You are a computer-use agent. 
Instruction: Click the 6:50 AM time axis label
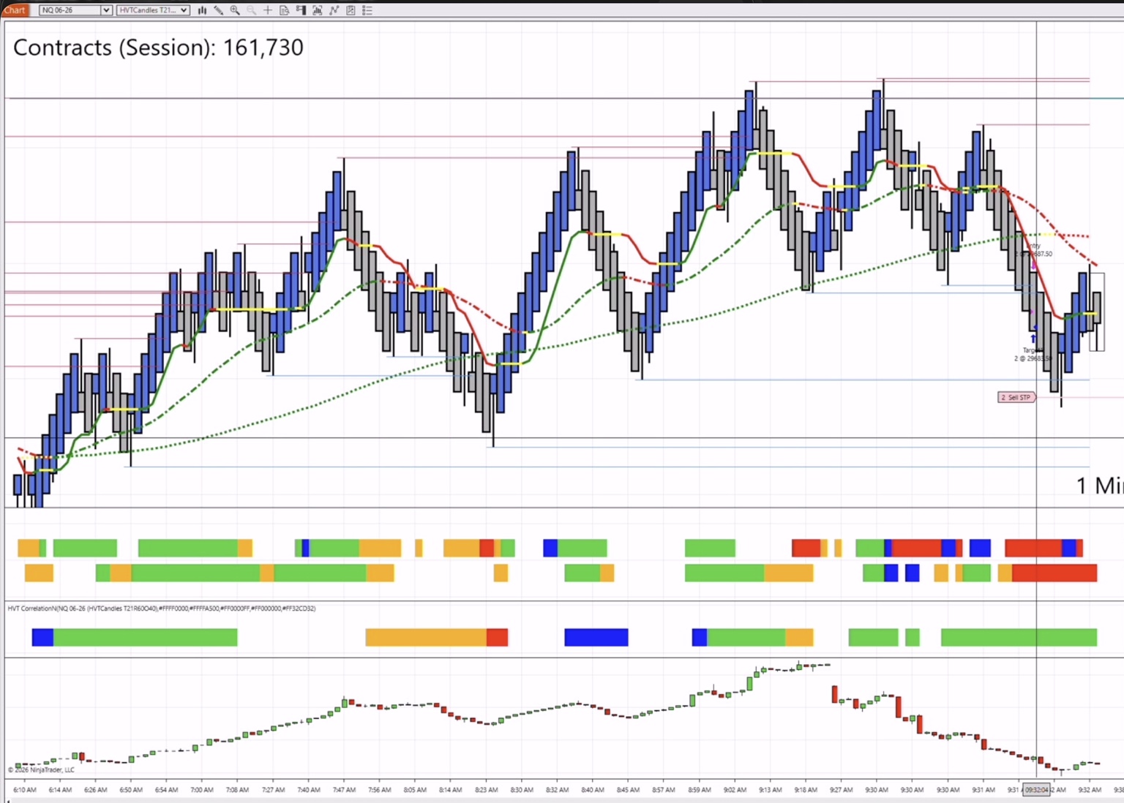(131, 790)
